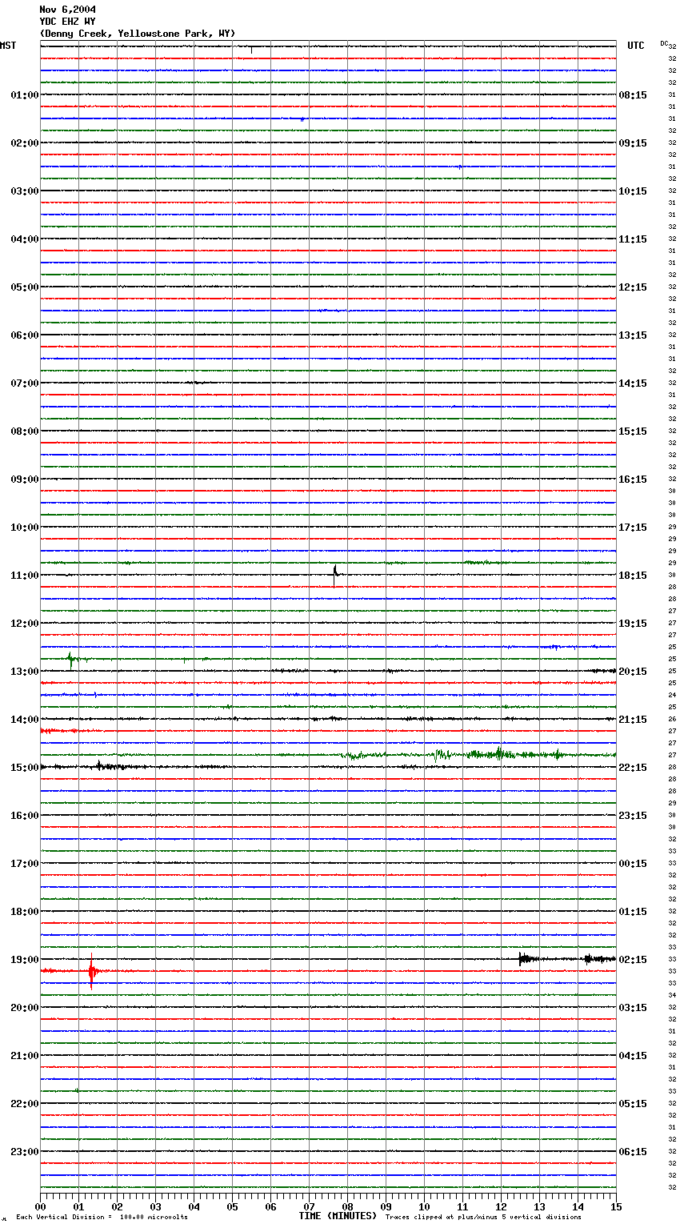Click the "19:00" MST hour label
The width and height of the screenshot is (680, 1228).
25,960
